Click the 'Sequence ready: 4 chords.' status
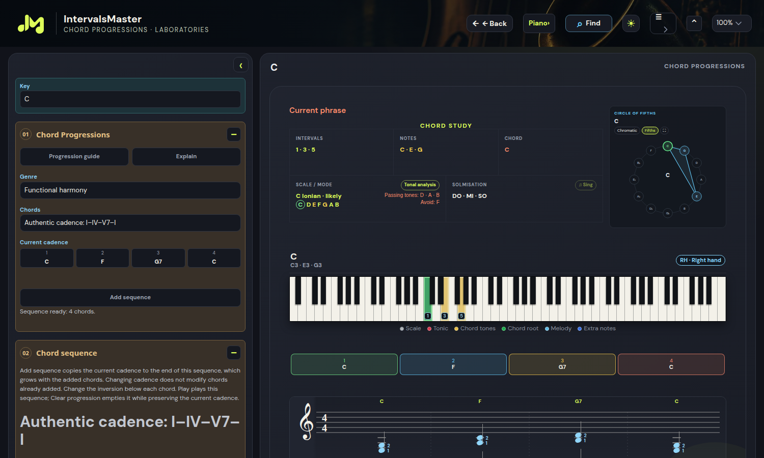The image size is (764, 458). click(x=58, y=311)
